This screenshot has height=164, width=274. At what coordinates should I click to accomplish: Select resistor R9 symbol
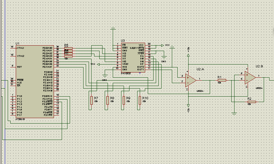[x=124, y=100]
